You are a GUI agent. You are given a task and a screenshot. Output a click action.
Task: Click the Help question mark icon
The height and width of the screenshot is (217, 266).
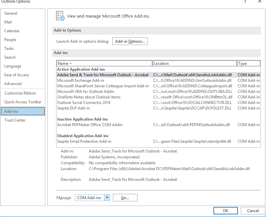pyautogui.click(x=245, y=2)
